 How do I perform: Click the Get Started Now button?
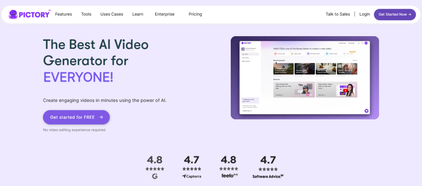coord(395,14)
